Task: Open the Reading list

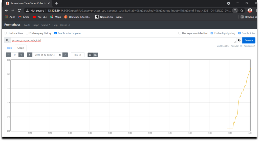Action: (249, 17)
